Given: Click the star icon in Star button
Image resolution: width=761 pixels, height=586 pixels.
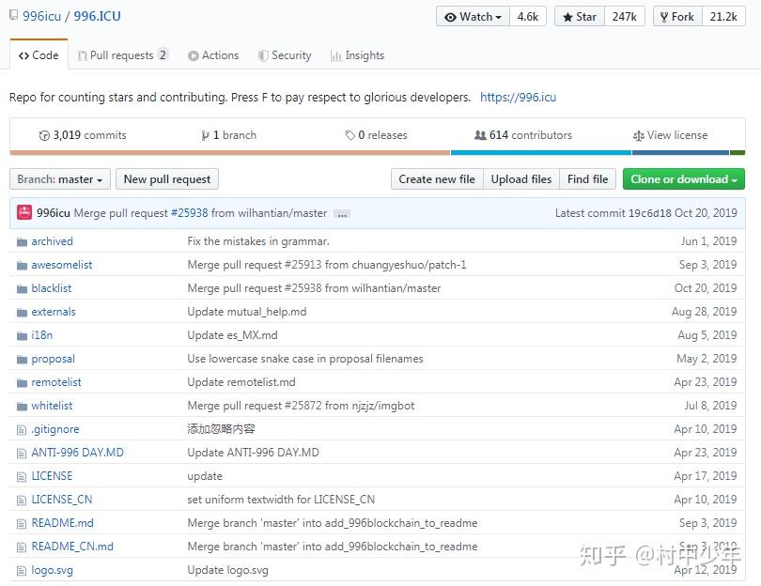Looking at the screenshot, I should 567,17.
